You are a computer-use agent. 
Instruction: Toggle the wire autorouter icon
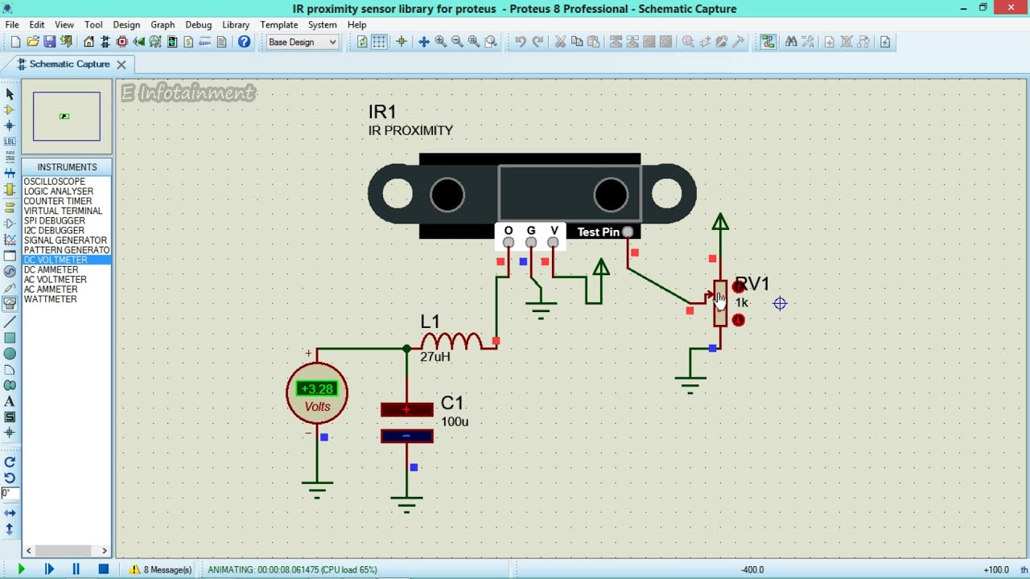click(x=768, y=42)
